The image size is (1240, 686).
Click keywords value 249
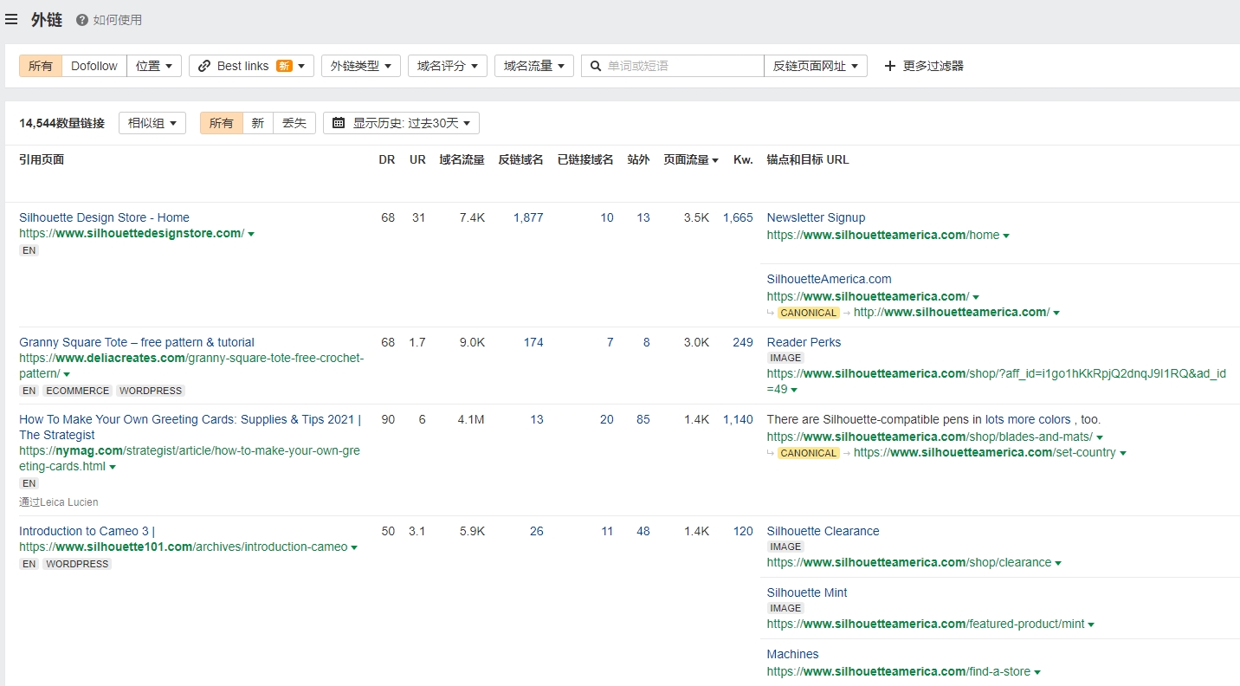(x=743, y=342)
